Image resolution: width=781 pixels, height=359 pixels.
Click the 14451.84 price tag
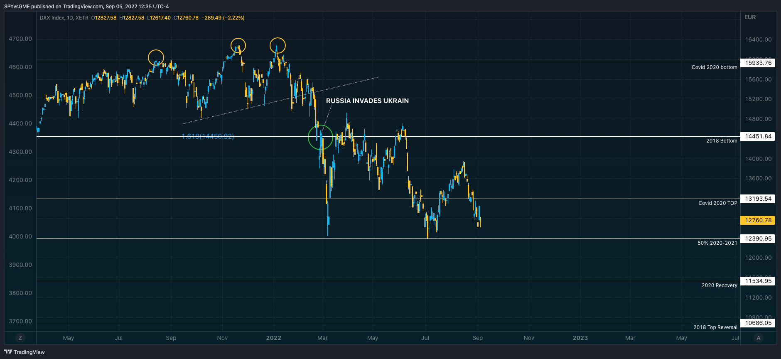758,136
